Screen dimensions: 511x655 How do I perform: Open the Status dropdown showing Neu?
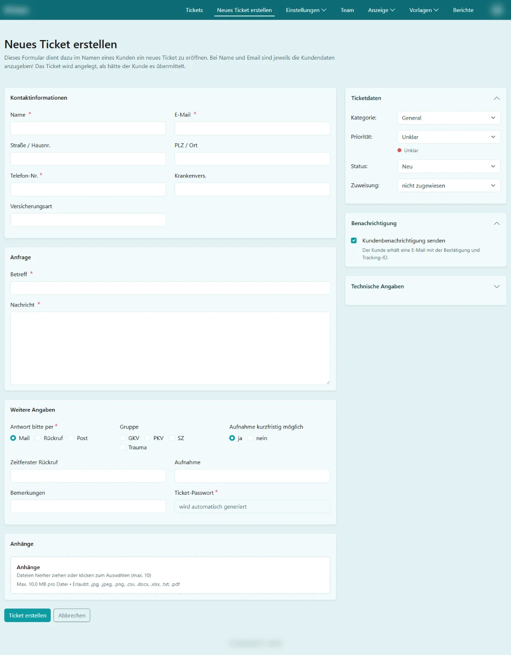pyautogui.click(x=449, y=166)
